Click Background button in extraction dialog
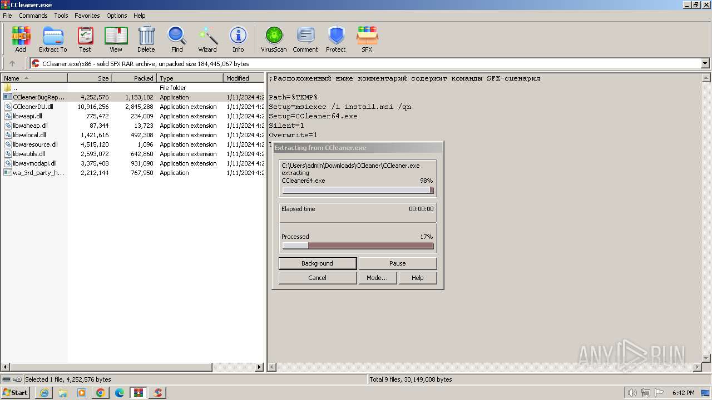712x400 pixels. [x=317, y=263]
